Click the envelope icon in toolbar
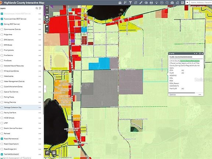 pos(172,3)
